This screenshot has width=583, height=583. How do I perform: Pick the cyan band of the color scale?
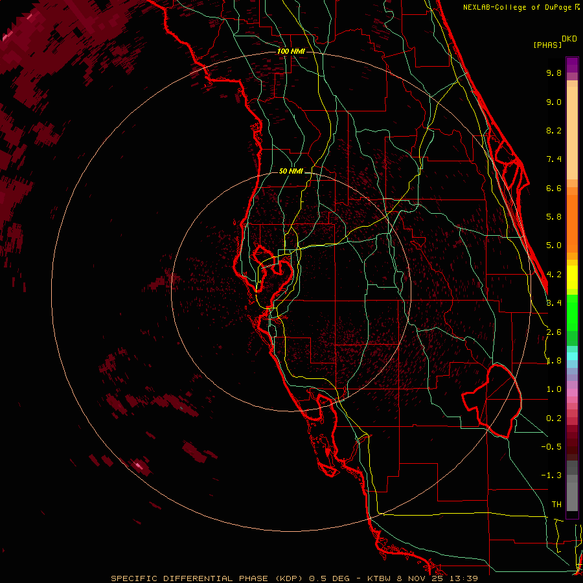coord(572,356)
